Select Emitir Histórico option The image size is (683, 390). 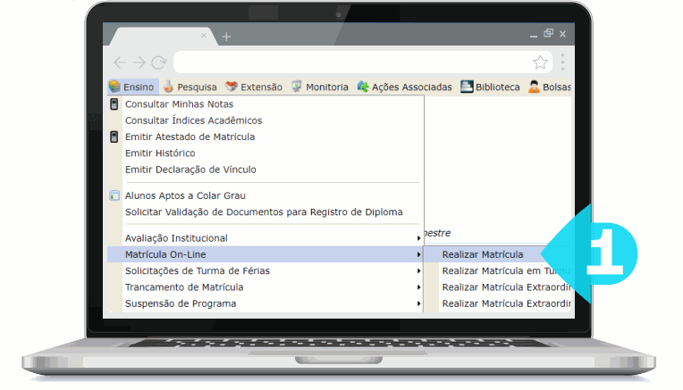click(x=160, y=154)
